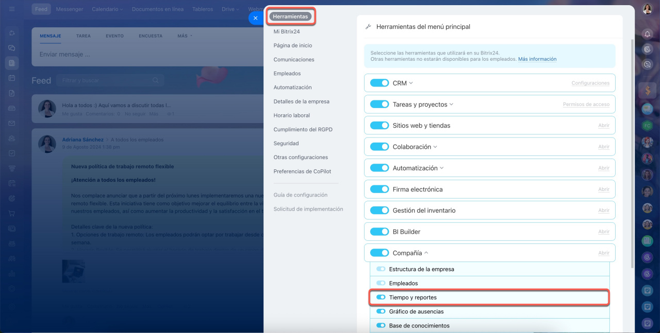Open Otras configuraciones settings section
Screen dimensions: 660x333
pyautogui.click(x=301, y=157)
